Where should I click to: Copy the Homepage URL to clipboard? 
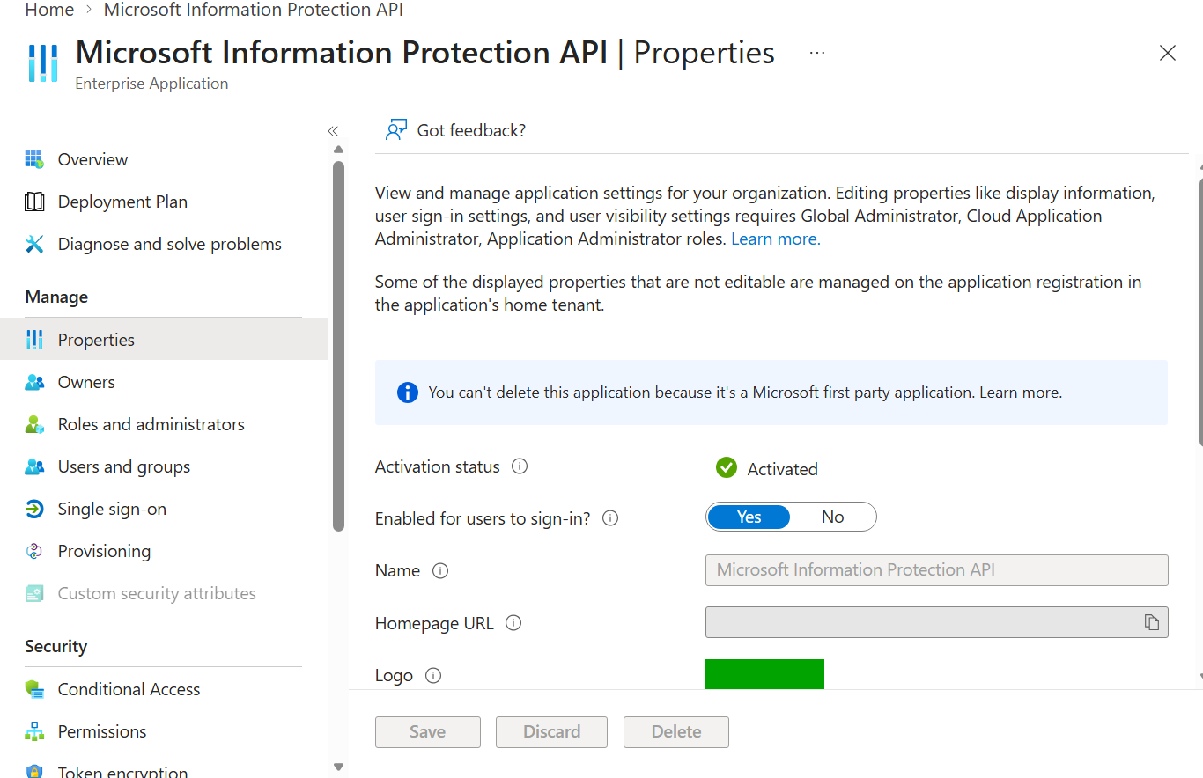click(x=1151, y=622)
